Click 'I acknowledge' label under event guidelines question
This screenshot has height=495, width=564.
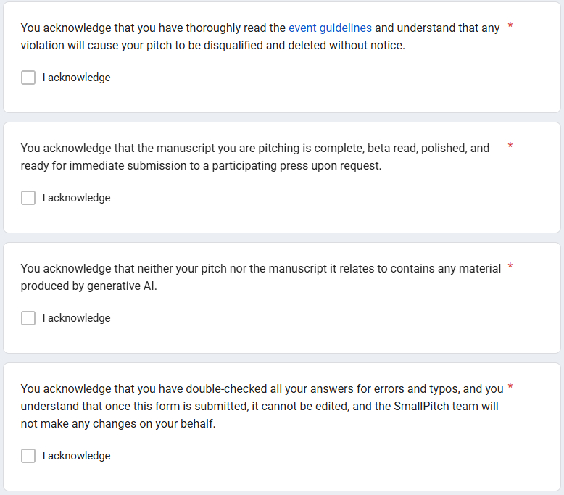click(x=76, y=78)
